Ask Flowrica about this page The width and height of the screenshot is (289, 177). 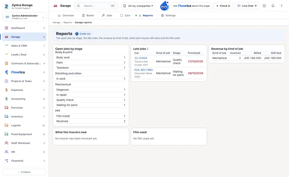tap(191, 6)
